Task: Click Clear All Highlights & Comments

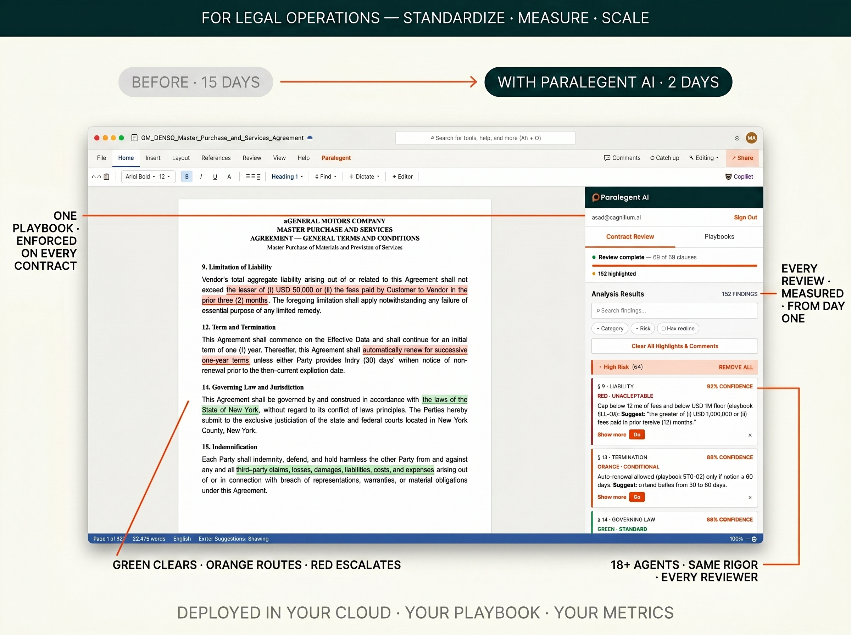Action: [674, 346]
